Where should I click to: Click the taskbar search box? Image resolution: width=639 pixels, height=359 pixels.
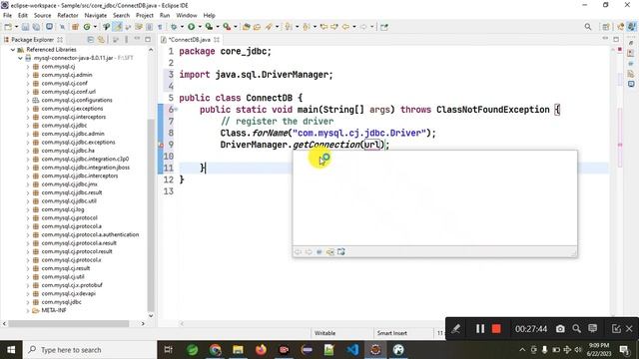[x=90, y=350]
